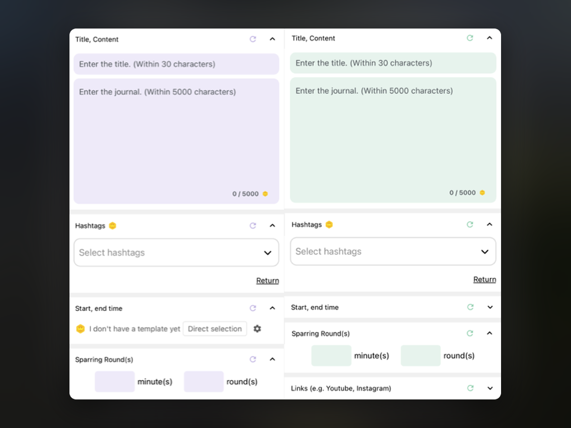Click the yellow badge beside the template message
Image resolution: width=571 pixels, height=428 pixels.
[80, 329]
